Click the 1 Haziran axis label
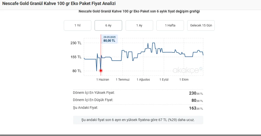 coord(103,80)
